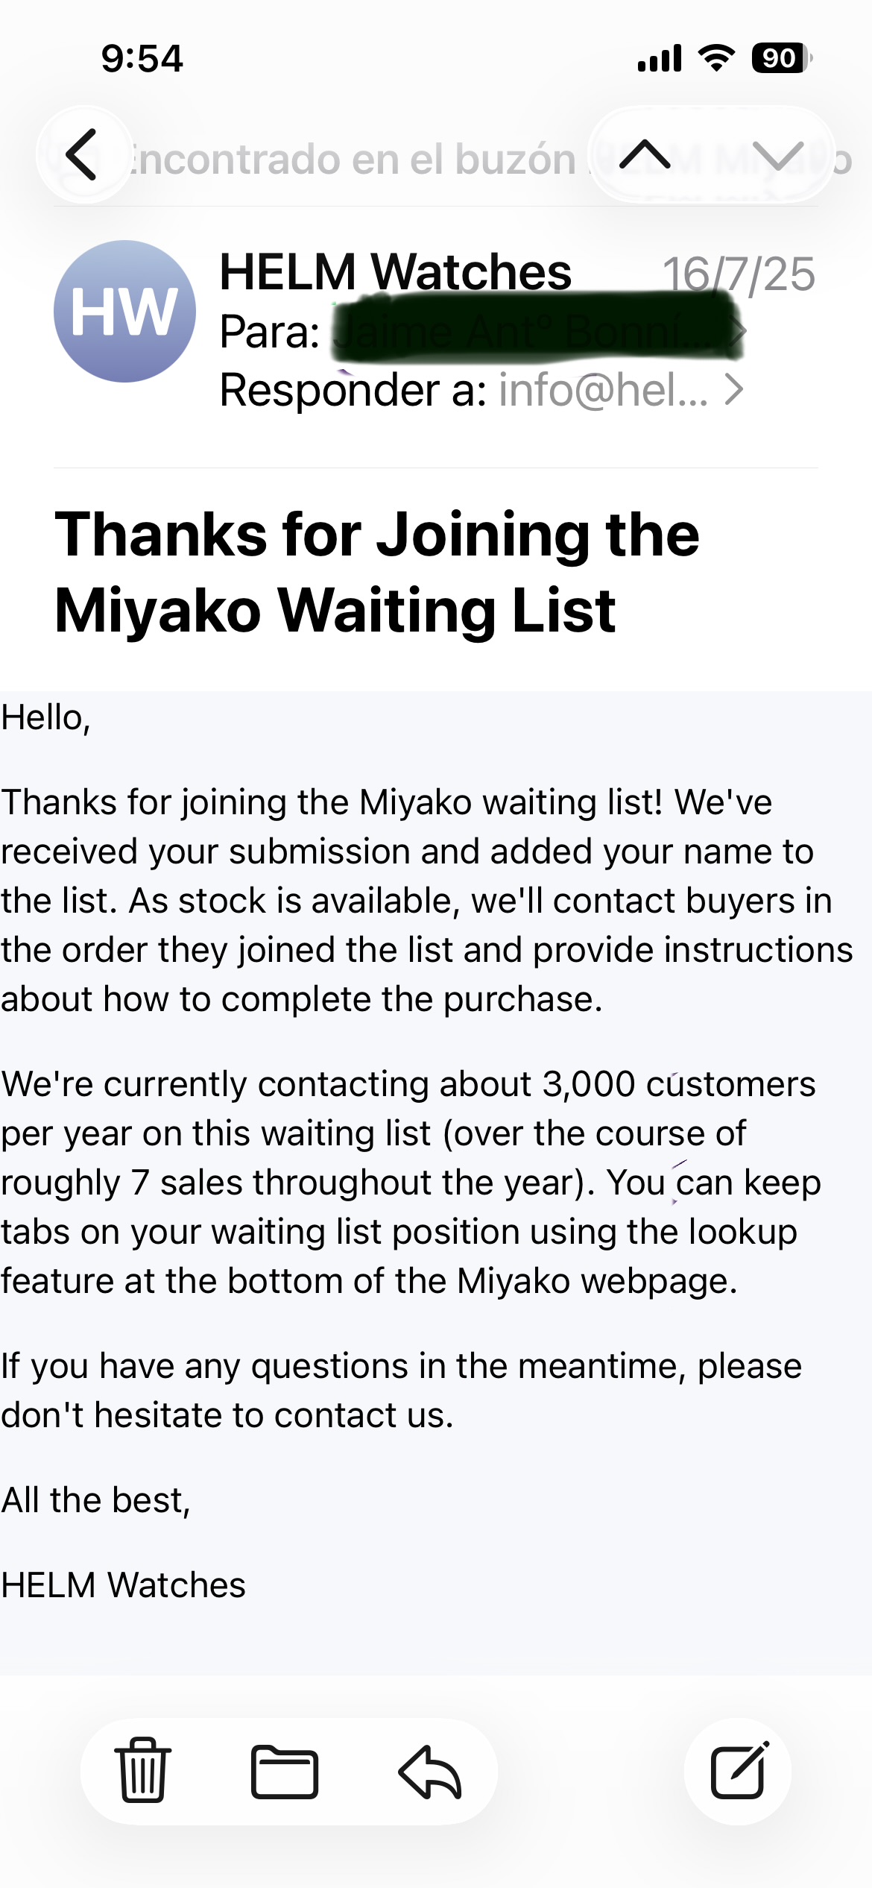The width and height of the screenshot is (872, 1888).
Task: Tap the HW sender avatar
Action: tap(124, 311)
